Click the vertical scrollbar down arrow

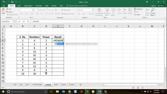pyautogui.click(x=165, y=82)
